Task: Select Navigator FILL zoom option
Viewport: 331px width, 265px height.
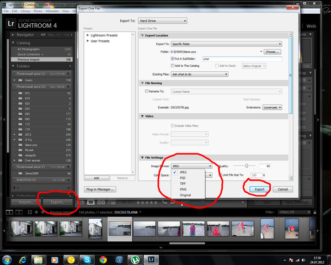Action: pos(51,35)
